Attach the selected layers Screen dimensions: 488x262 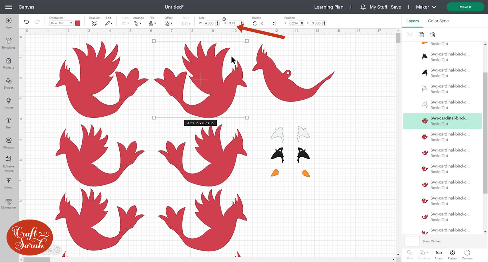(x=439, y=255)
